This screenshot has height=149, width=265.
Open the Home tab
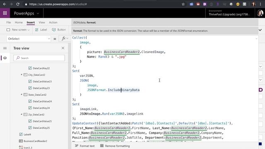[x=19, y=22]
